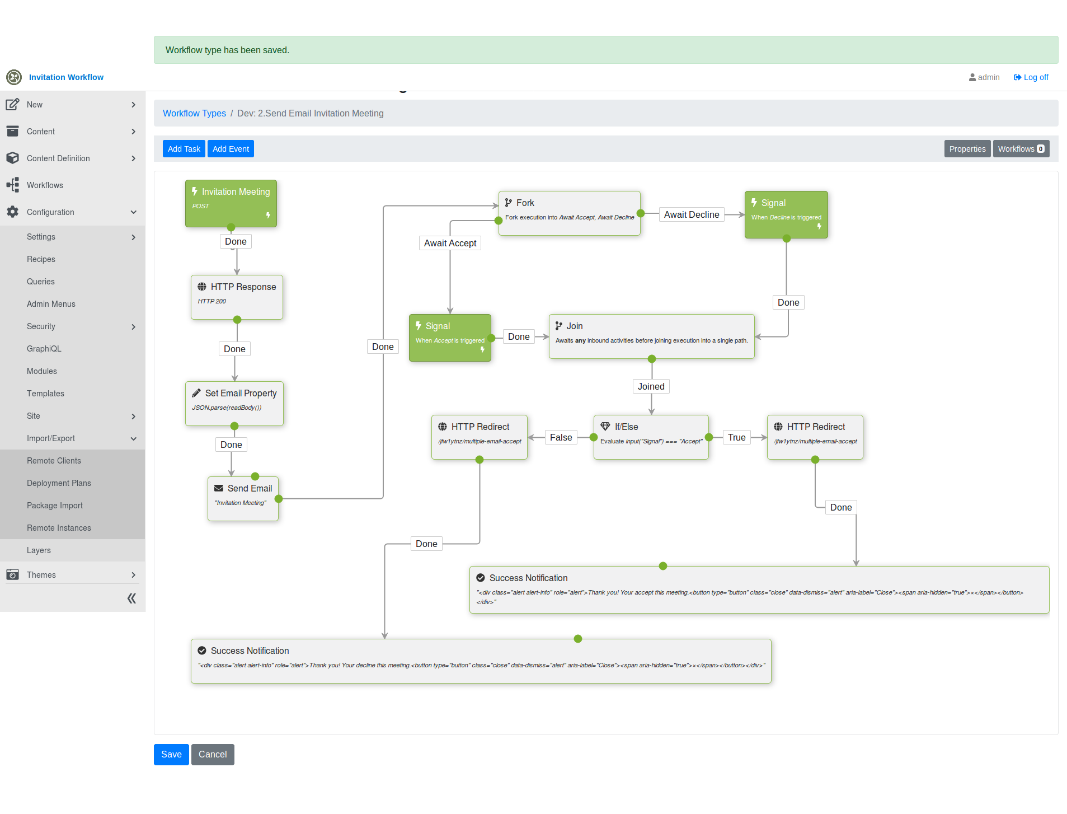Click the Content Definition cube icon

pyautogui.click(x=12, y=158)
